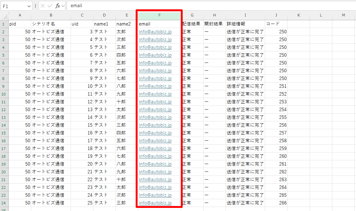This screenshot has width=356, height=211.
Task: Open the Name Box dropdown arrow
Action: pyautogui.click(x=29, y=6)
